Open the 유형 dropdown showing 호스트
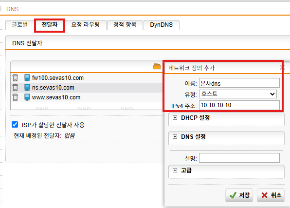290x208 pixels. point(238,94)
